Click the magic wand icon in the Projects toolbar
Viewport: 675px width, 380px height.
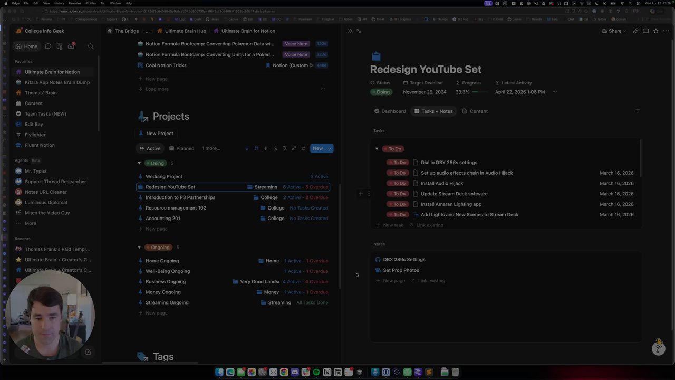tap(275, 148)
